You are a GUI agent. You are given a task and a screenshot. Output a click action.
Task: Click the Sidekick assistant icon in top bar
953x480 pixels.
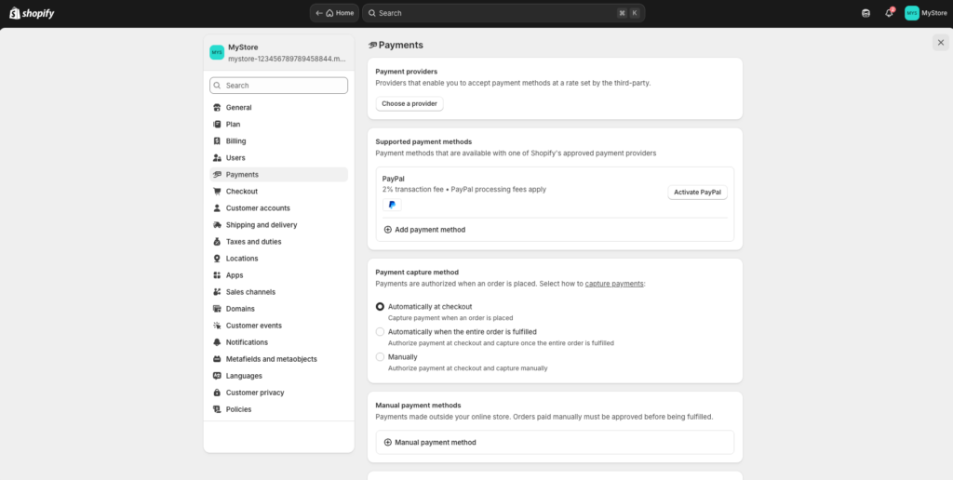[866, 13]
